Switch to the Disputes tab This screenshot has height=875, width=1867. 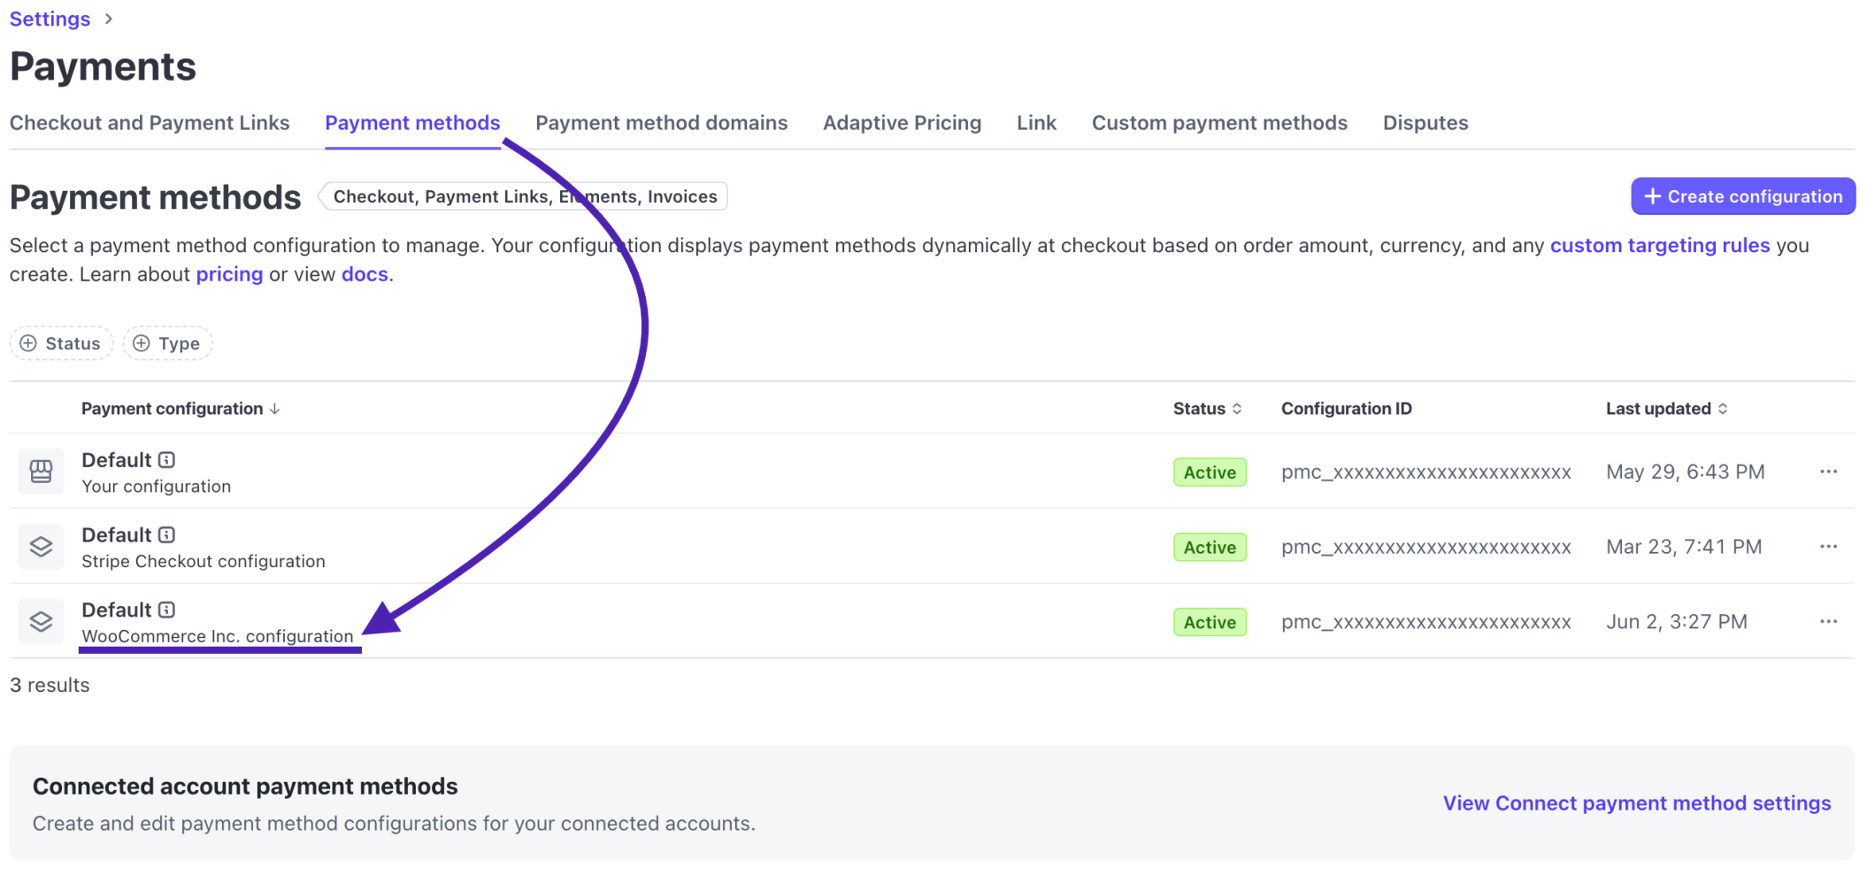pos(1424,122)
